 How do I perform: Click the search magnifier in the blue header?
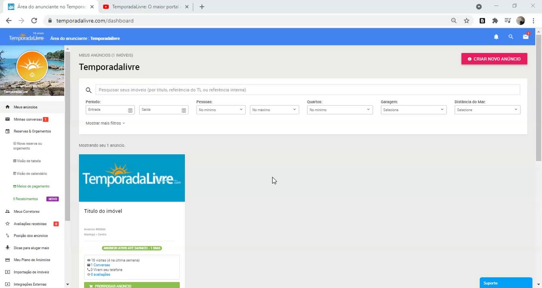click(x=511, y=37)
